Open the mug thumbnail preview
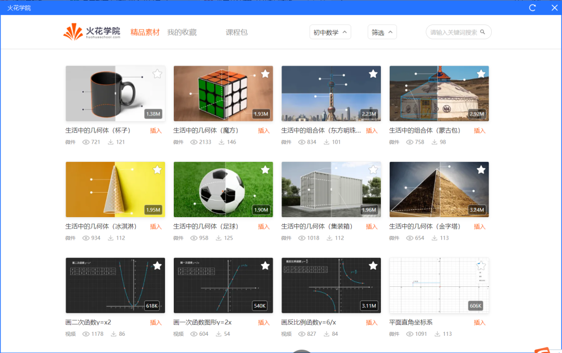This screenshot has width=562, height=353. click(x=116, y=94)
